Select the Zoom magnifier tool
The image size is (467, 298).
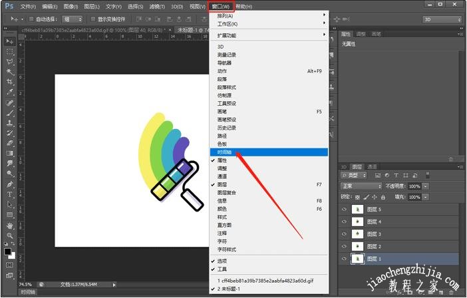click(10, 235)
